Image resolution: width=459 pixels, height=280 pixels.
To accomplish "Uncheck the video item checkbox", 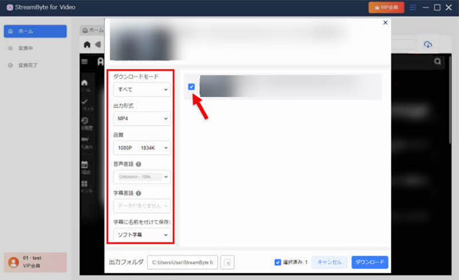I will tap(192, 87).
